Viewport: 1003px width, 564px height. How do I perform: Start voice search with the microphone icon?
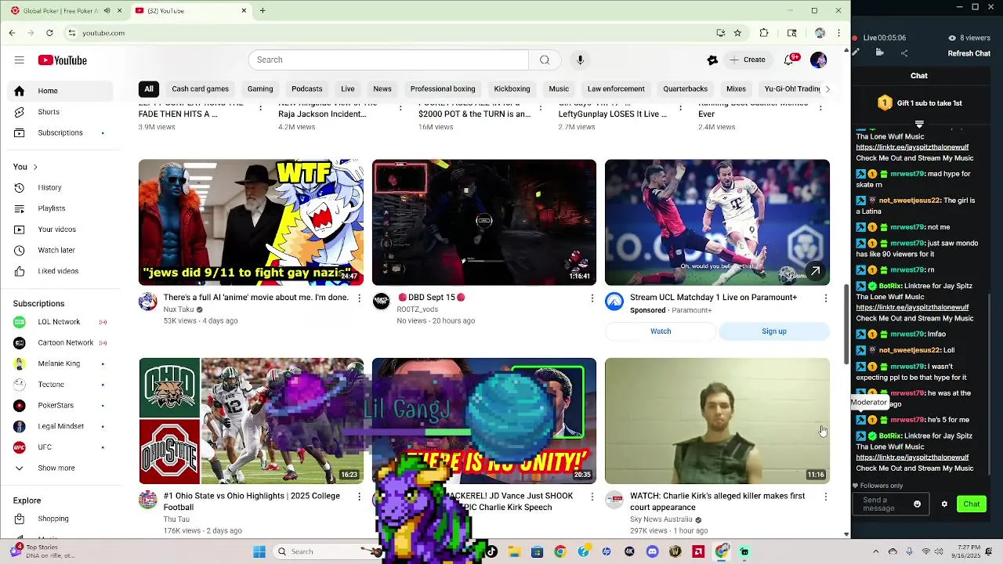click(x=580, y=60)
